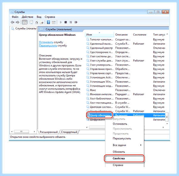Select the Установщик Acti… service row
This screenshot has height=176, width=179.
click(x=126, y=77)
